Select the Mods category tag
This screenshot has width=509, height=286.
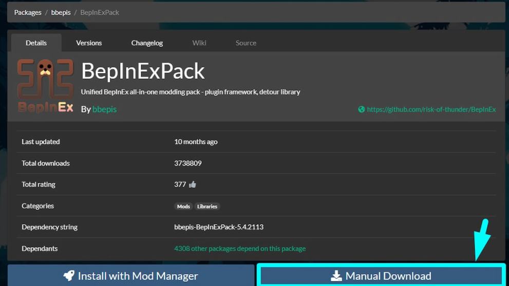click(183, 206)
